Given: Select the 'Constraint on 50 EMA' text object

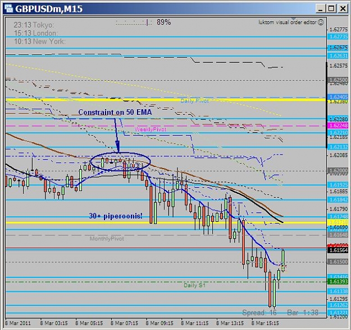Looking at the screenshot, I should click(115, 112).
